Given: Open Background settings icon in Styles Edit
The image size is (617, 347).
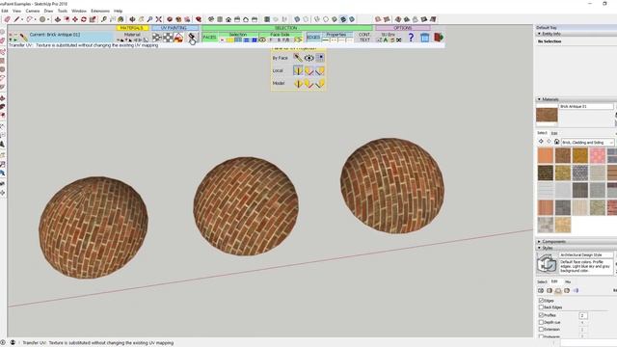Looking at the screenshot, I should 558,291.
